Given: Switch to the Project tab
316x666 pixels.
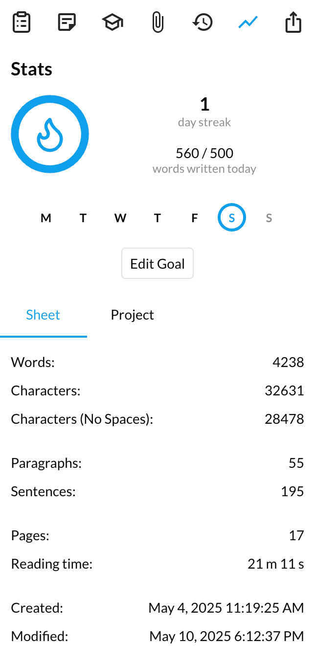Looking at the screenshot, I should pos(132,315).
